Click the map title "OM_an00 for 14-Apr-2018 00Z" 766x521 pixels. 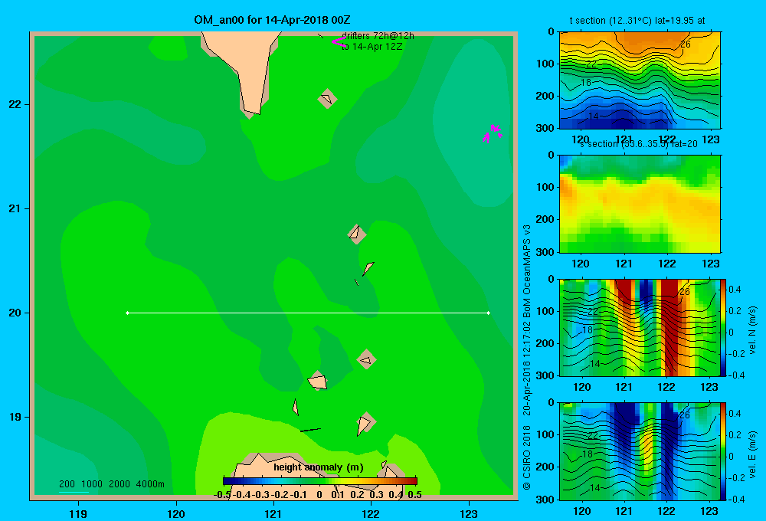272,20
